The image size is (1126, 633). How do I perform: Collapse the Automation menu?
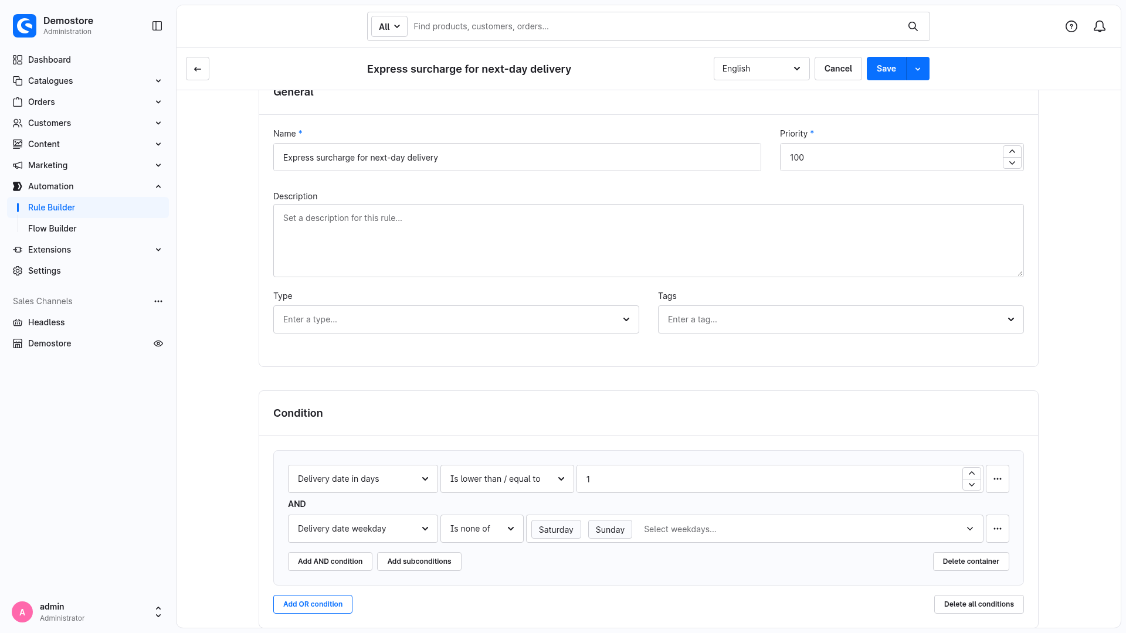pyautogui.click(x=88, y=186)
